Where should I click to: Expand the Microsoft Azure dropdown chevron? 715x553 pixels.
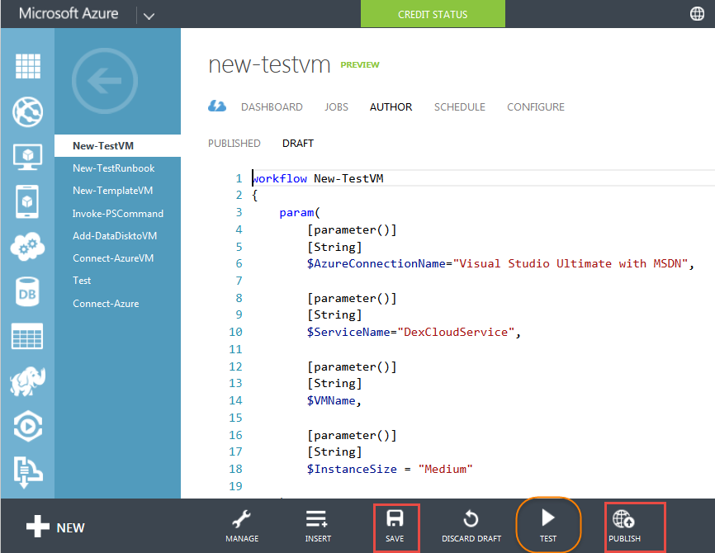click(x=149, y=15)
